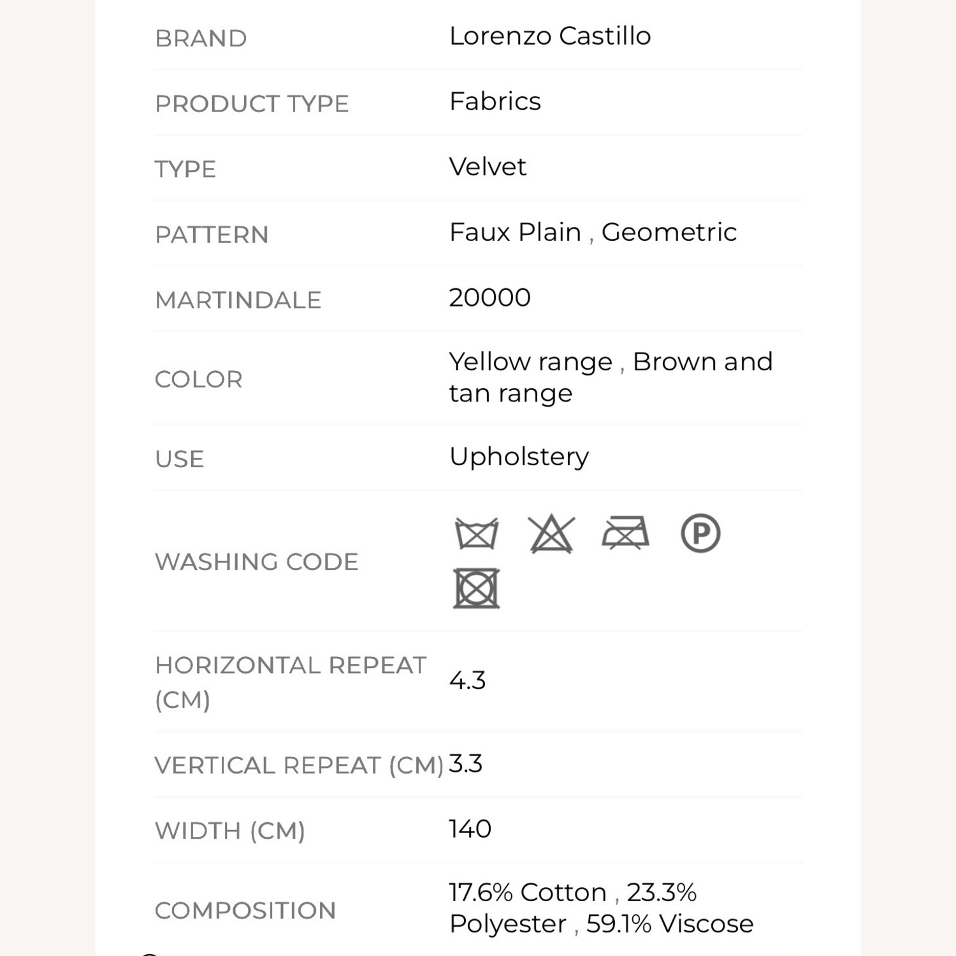Click the WASHING CODE label
This screenshot has width=956, height=956.
(256, 562)
